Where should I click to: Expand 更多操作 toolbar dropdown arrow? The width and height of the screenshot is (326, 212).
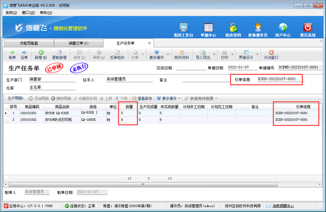(168, 54)
